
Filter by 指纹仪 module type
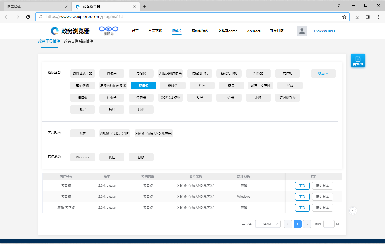(173, 85)
